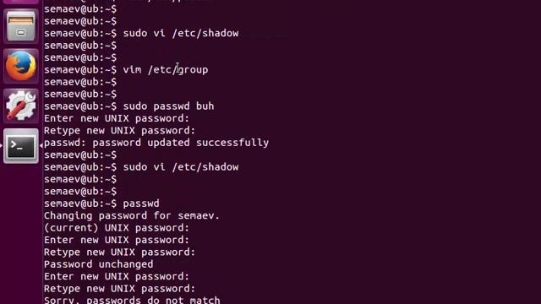Click second 'sudo vi /etc/shadow' below password updated
The image size is (541, 304).
tap(181, 167)
